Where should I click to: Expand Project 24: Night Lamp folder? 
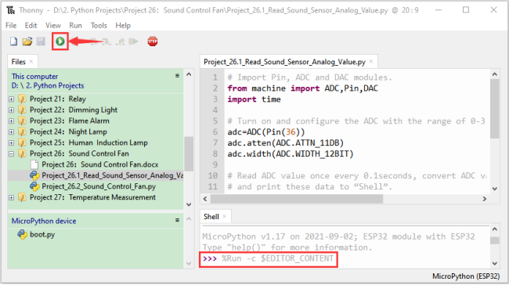[12, 132]
